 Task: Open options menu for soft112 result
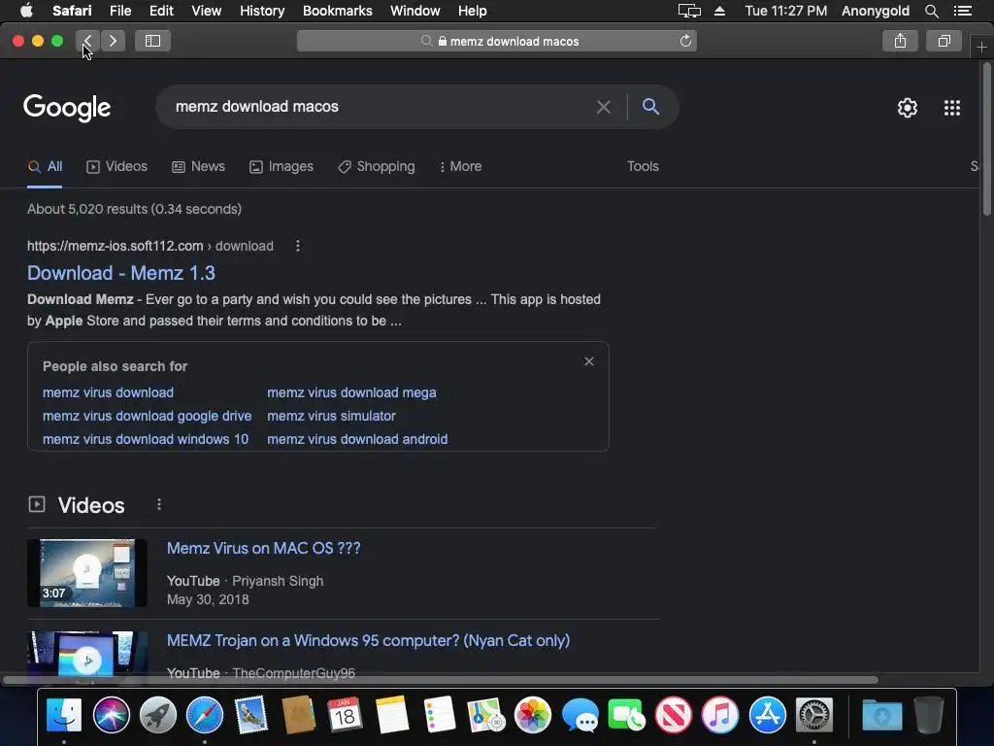pos(298,246)
